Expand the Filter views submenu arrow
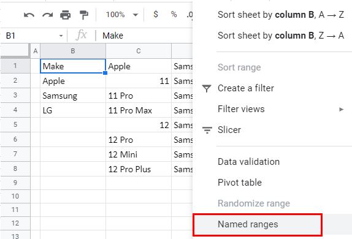Image resolution: width=352 pixels, height=239 pixels. pos(341,109)
